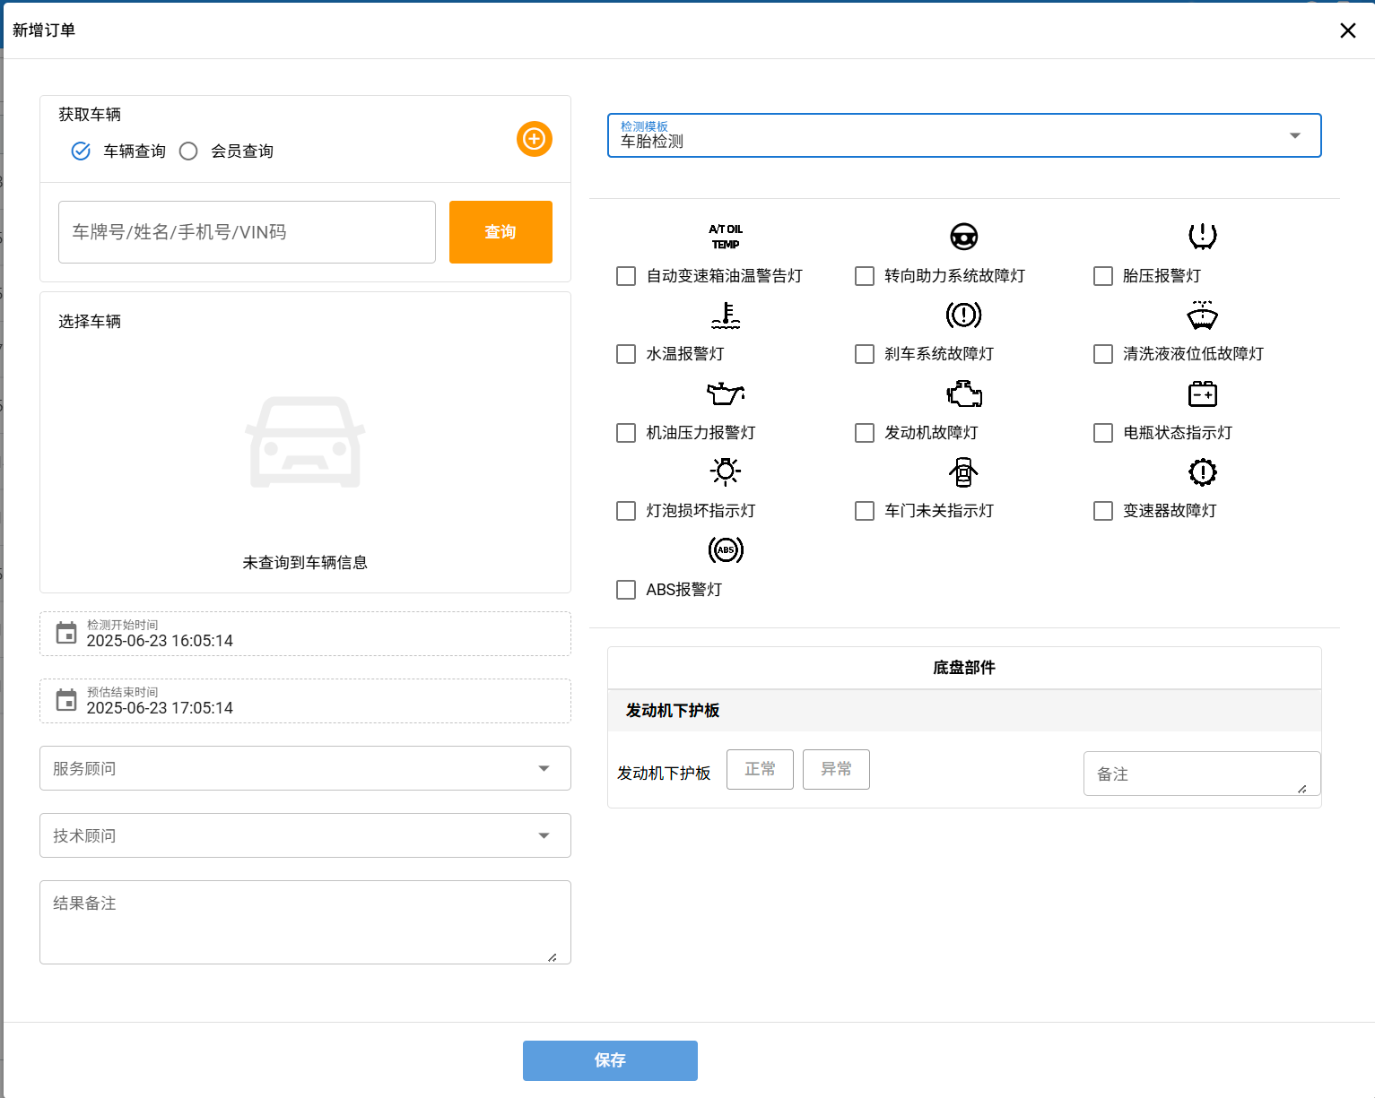Close the 新增订单 dialog

1347,30
